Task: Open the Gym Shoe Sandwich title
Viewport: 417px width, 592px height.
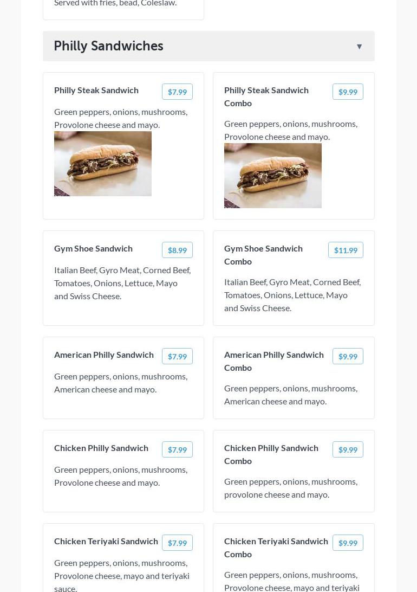Action: coord(93,248)
